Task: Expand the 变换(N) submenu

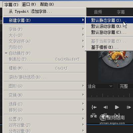Action: point(45,95)
